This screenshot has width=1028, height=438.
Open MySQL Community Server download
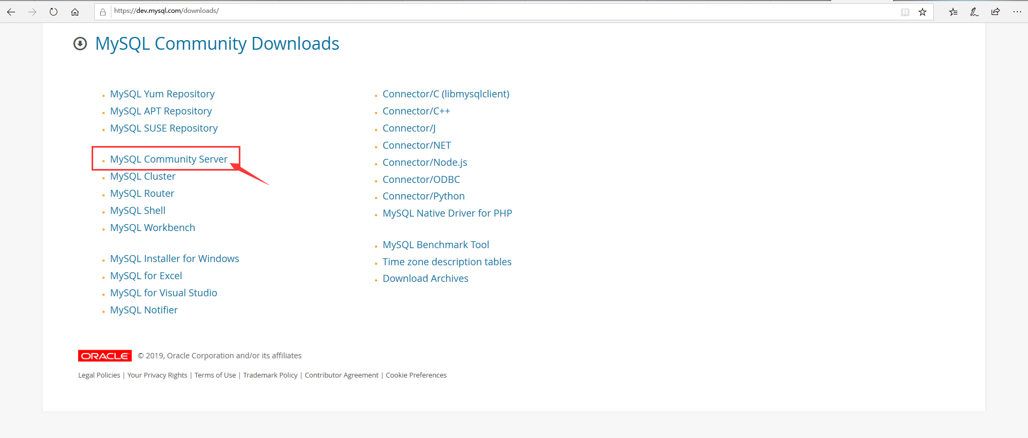(169, 159)
